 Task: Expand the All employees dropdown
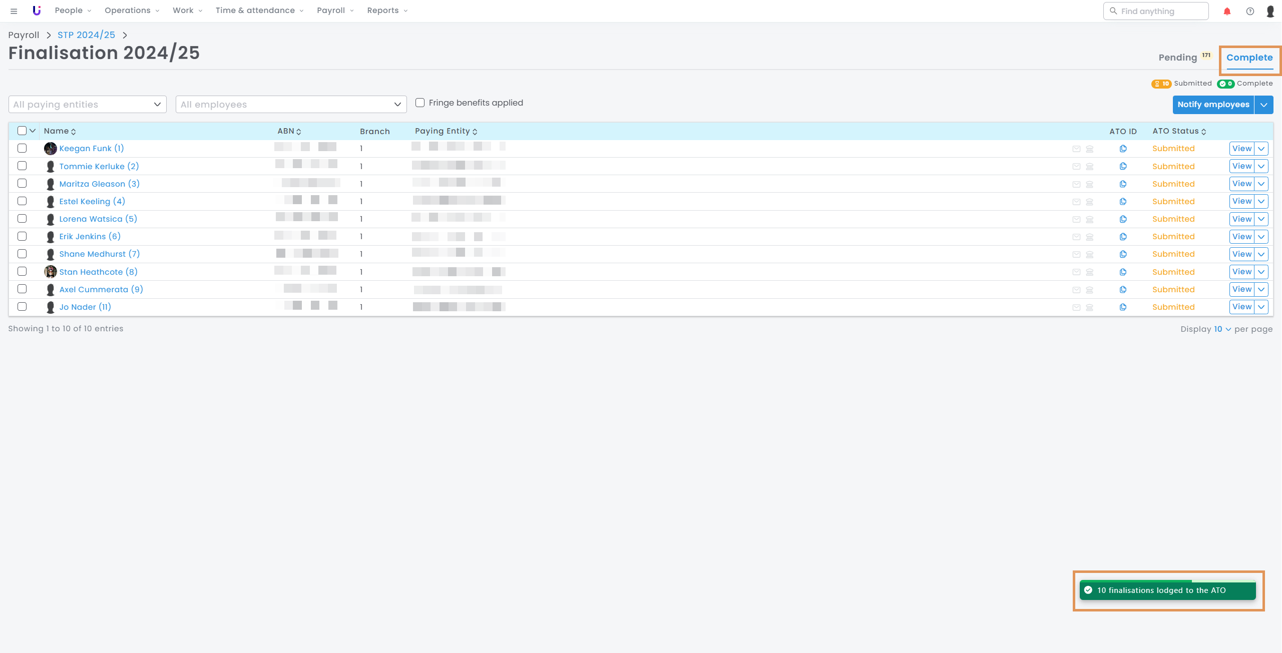coord(291,105)
